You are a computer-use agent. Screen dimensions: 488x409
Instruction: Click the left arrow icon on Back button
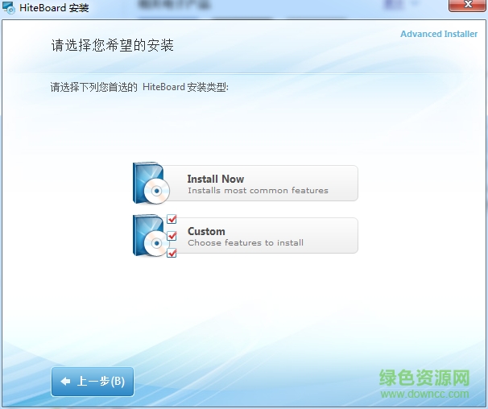[x=65, y=382]
